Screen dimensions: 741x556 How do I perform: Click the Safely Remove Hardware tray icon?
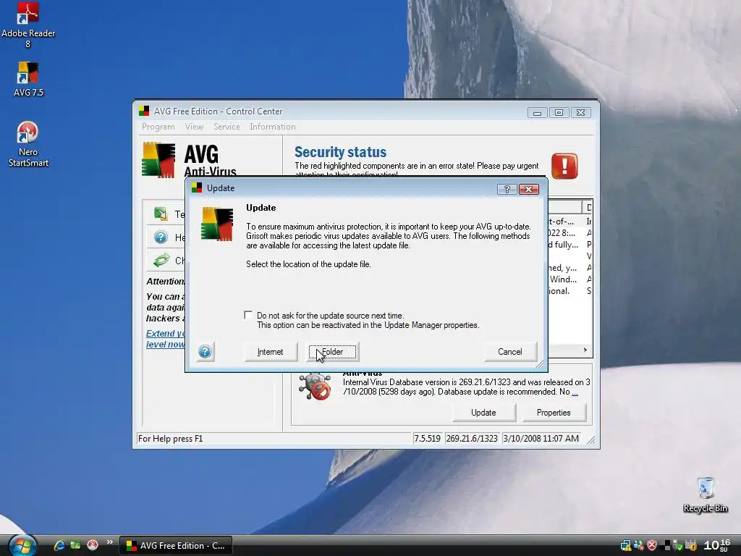(x=677, y=546)
